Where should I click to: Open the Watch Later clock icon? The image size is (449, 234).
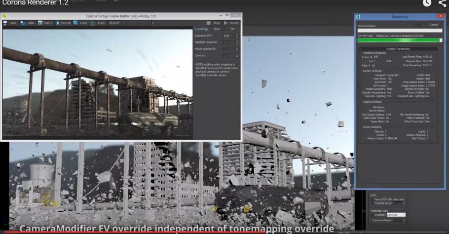tap(426, 3)
